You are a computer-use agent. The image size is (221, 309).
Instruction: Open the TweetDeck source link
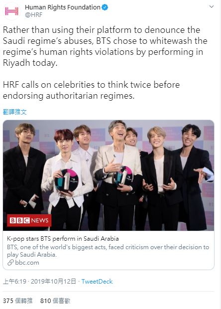click(x=97, y=281)
